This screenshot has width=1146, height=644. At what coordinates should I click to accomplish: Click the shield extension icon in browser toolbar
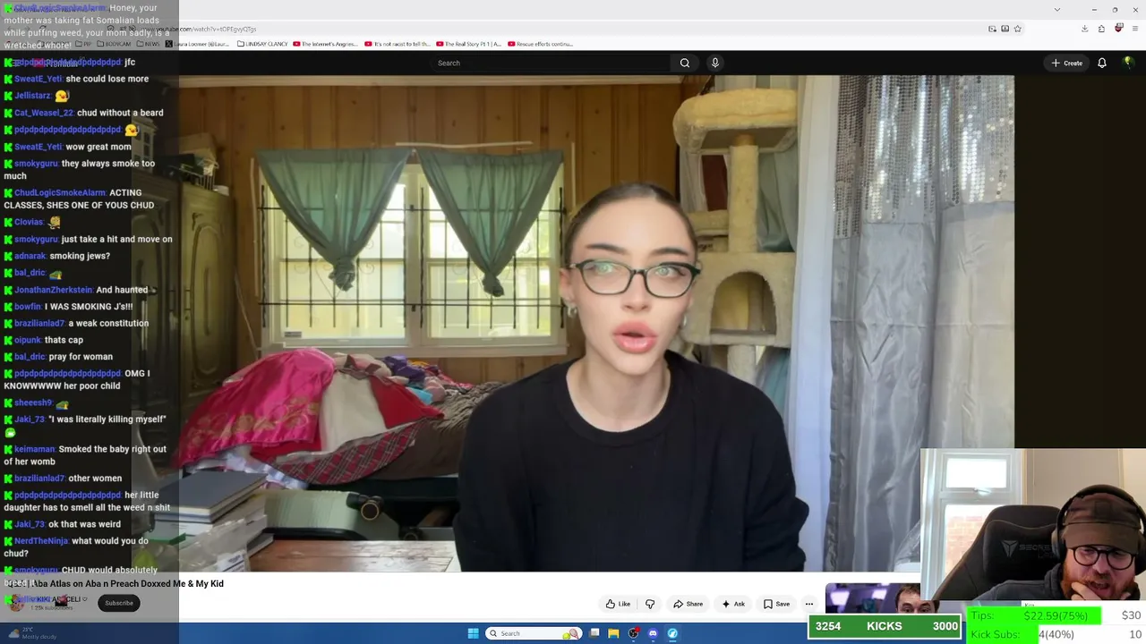pyautogui.click(x=1118, y=29)
